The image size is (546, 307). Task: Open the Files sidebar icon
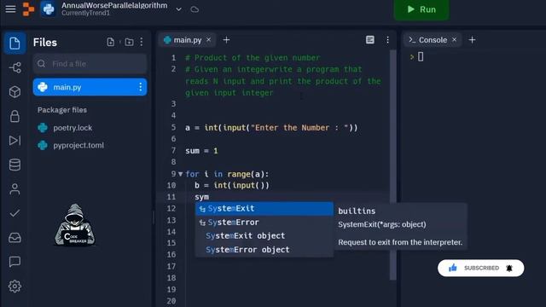coord(15,43)
